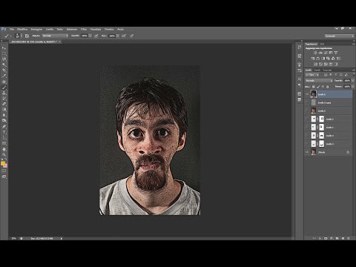Open the brush mode dropdown in options bar

(x=55, y=36)
